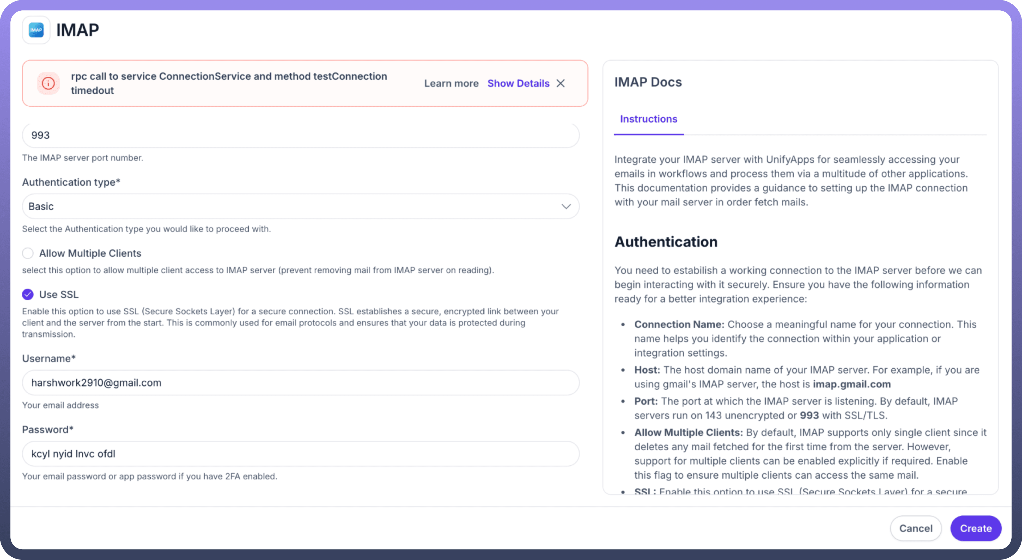Click Learn more in error banner

coord(451,83)
